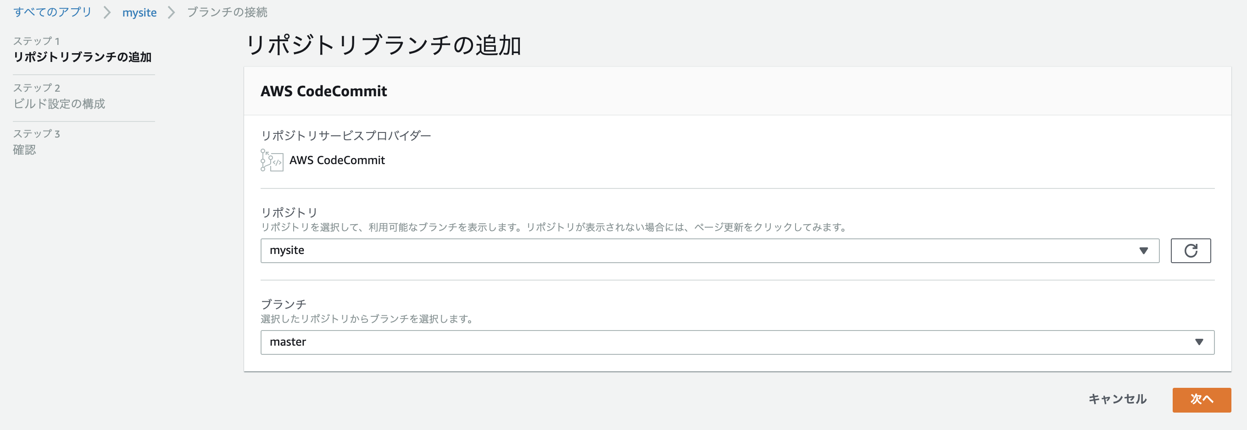Click the キャンセル (Cancel) button
Image resolution: width=1247 pixels, height=430 pixels.
tap(1117, 400)
